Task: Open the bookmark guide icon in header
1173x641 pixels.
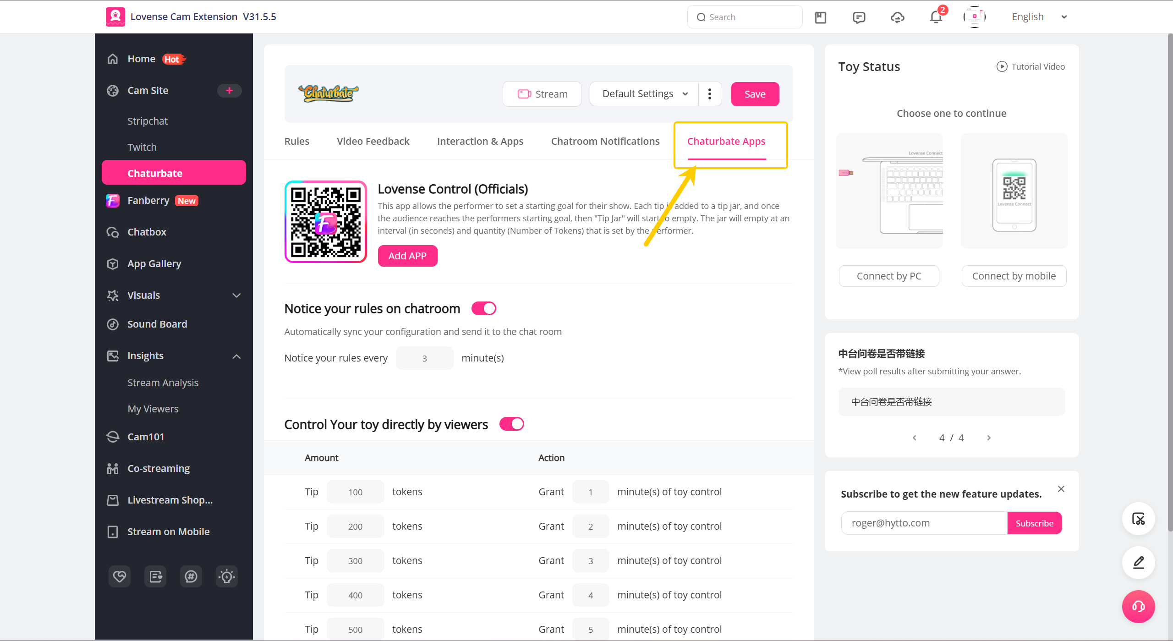Action: (x=820, y=17)
